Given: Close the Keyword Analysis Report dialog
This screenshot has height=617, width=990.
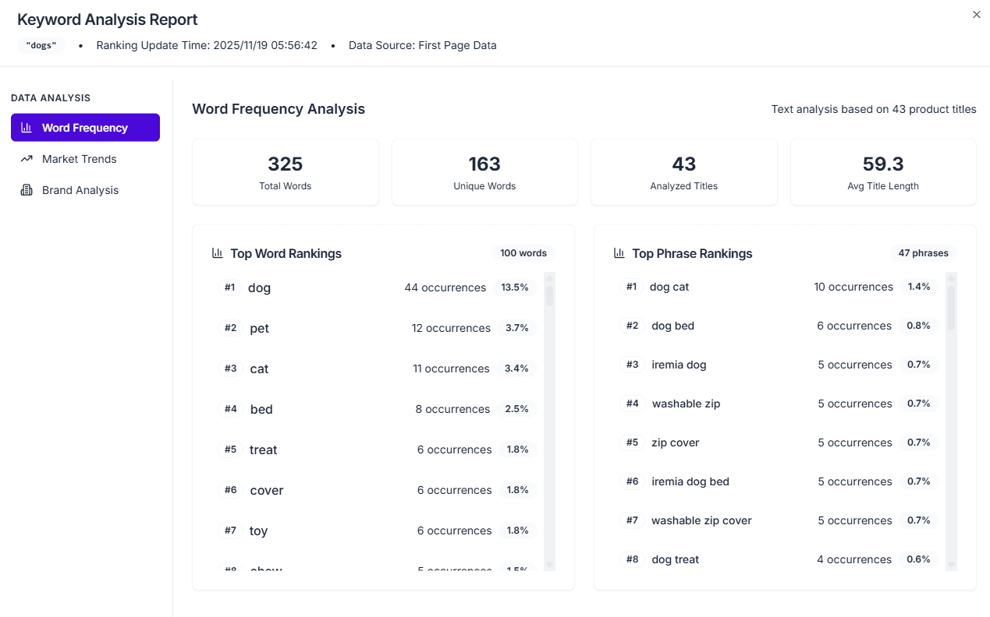Looking at the screenshot, I should (976, 15).
